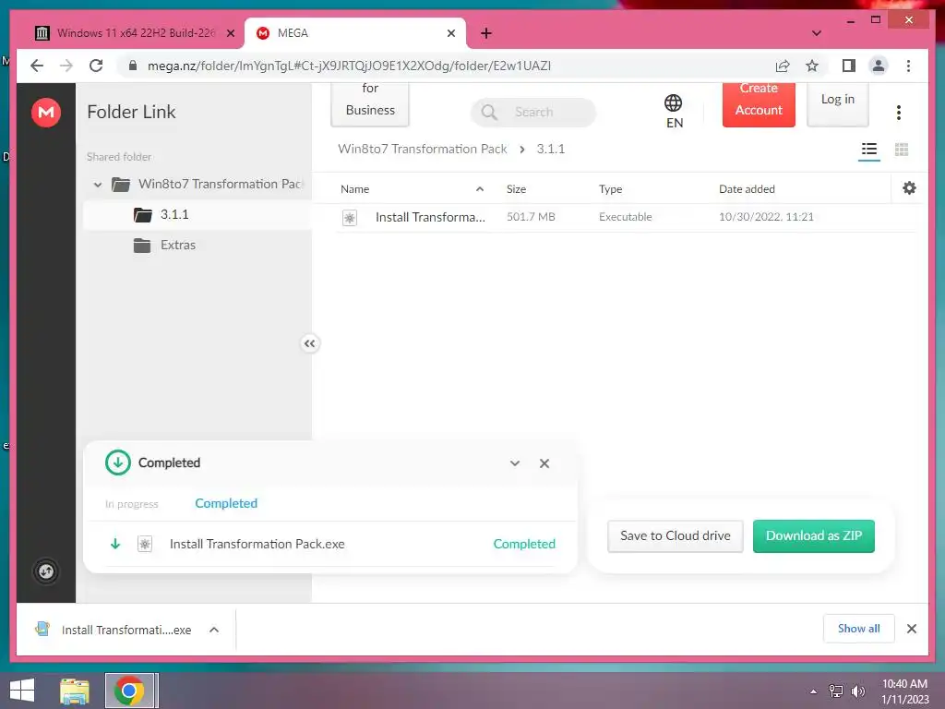Expand the download item options chevron
945x709 pixels.
(x=214, y=630)
